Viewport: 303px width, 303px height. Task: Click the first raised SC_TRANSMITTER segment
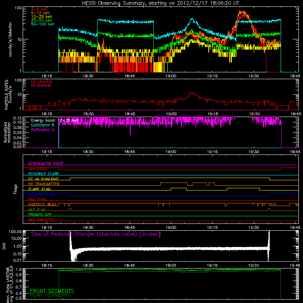[x=174, y=183]
